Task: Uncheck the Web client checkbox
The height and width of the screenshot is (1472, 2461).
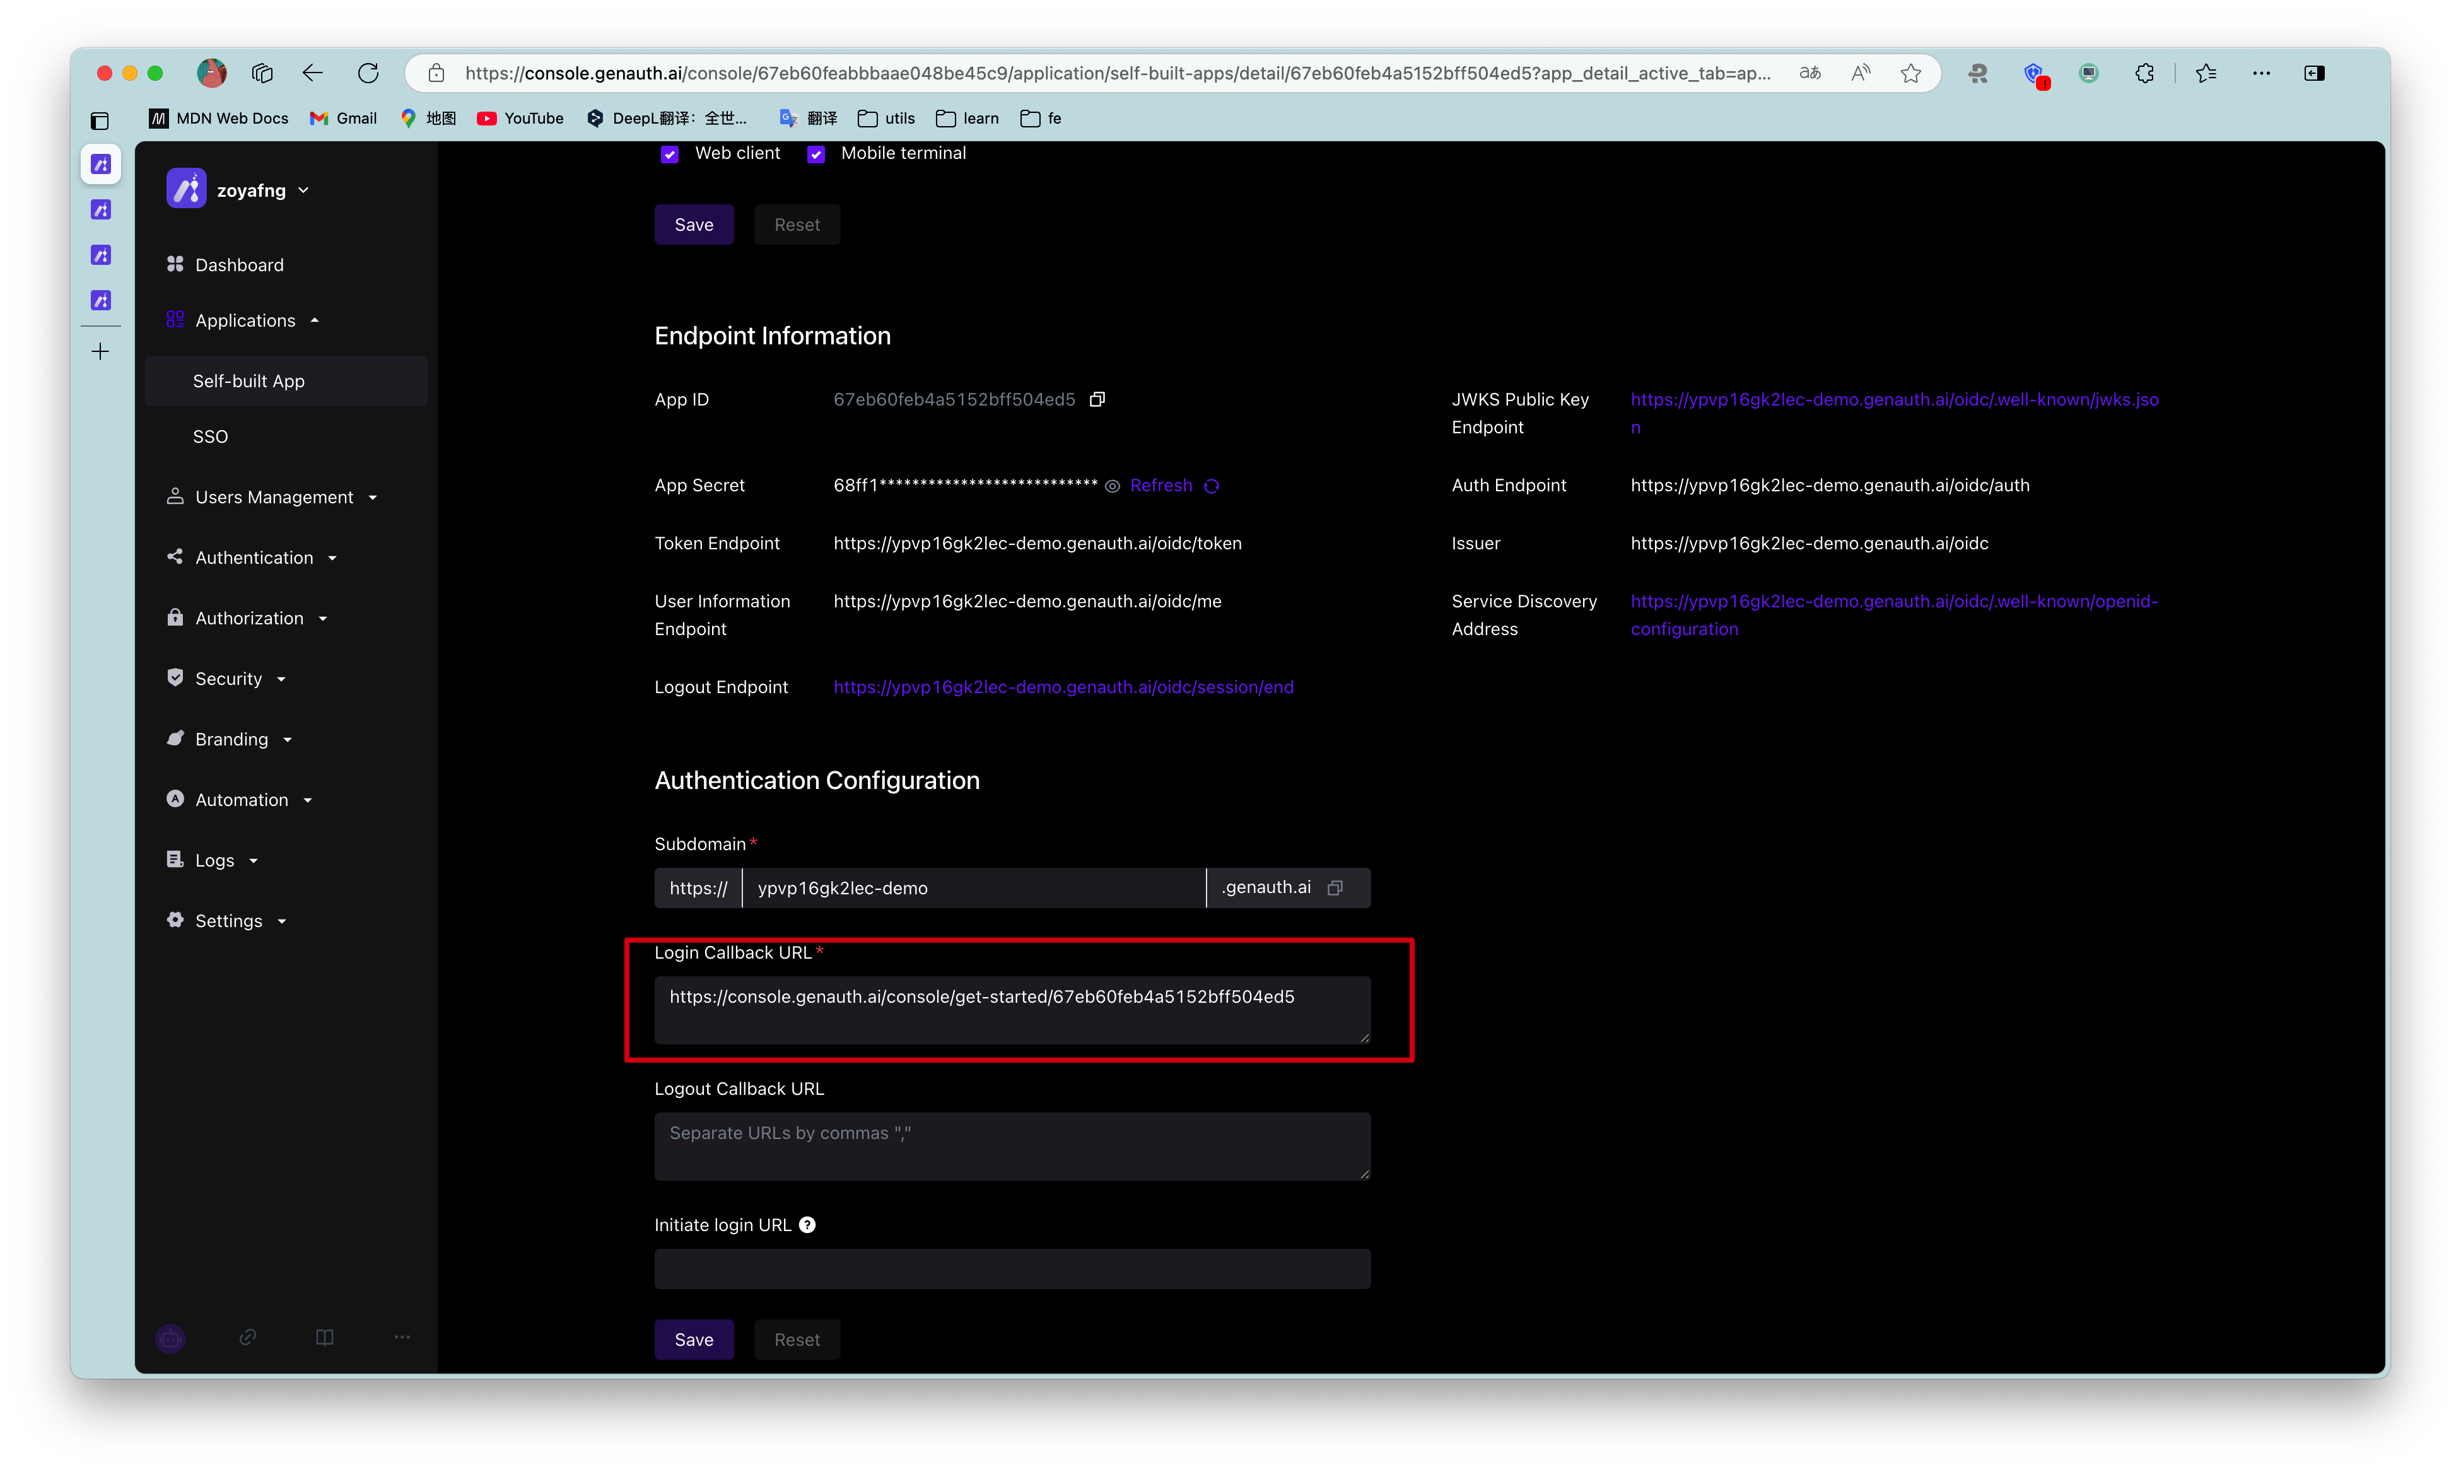Action: point(670,154)
